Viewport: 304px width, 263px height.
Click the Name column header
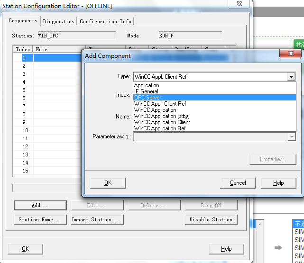tap(59, 49)
